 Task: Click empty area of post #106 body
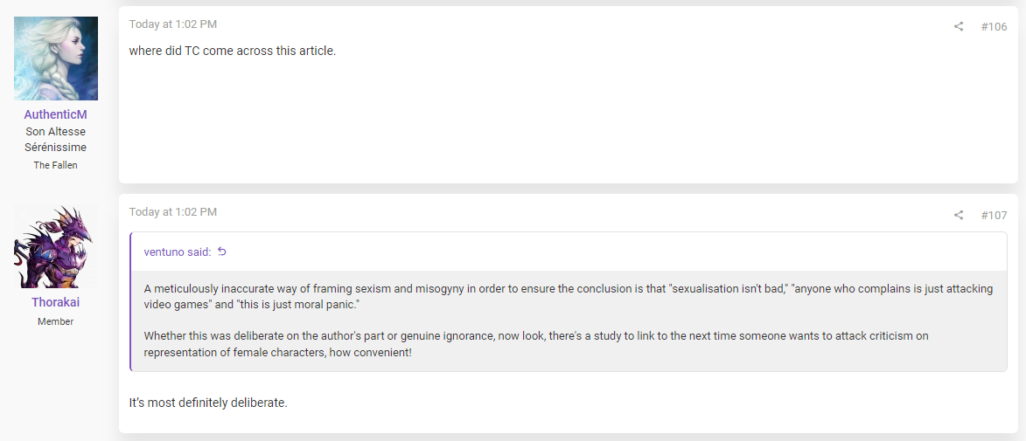[x=568, y=124]
